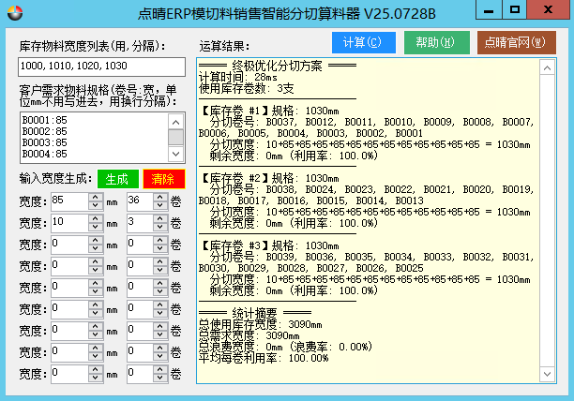Increase the width value 85 with up arrow

pos(95,197)
